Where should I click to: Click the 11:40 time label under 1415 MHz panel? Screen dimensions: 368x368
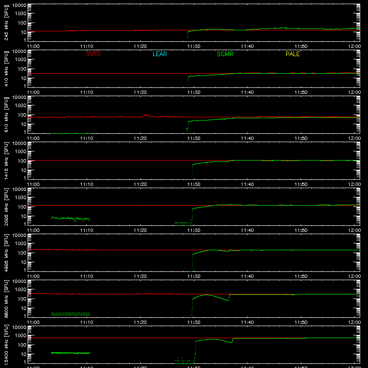(x=247, y=184)
